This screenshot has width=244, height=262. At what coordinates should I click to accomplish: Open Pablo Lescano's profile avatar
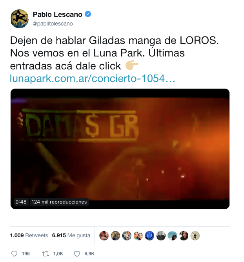tap(20, 19)
